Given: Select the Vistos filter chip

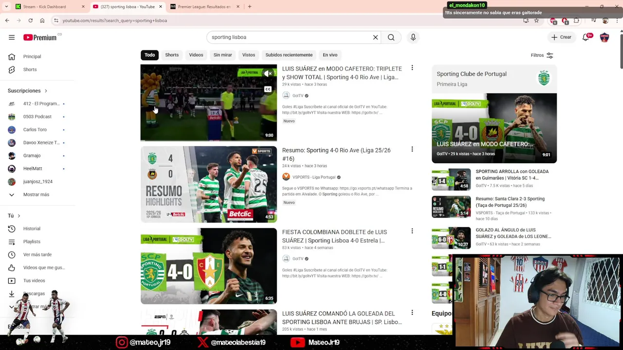Looking at the screenshot, I should point(249,55).
